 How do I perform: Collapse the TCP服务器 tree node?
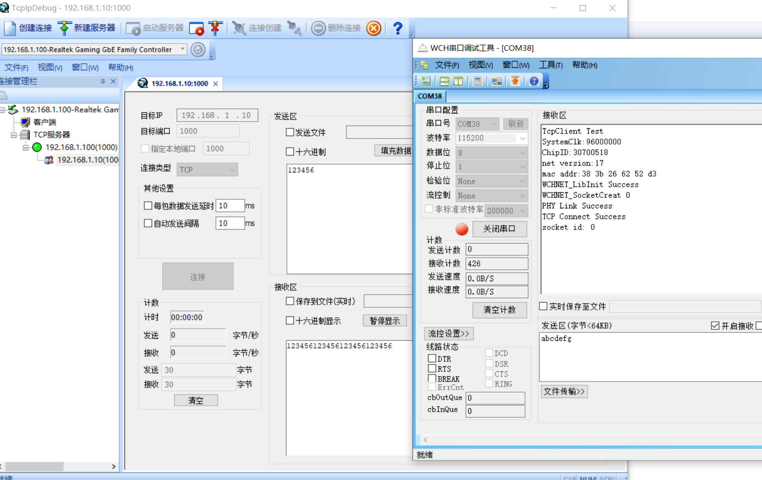click(14, 135)
